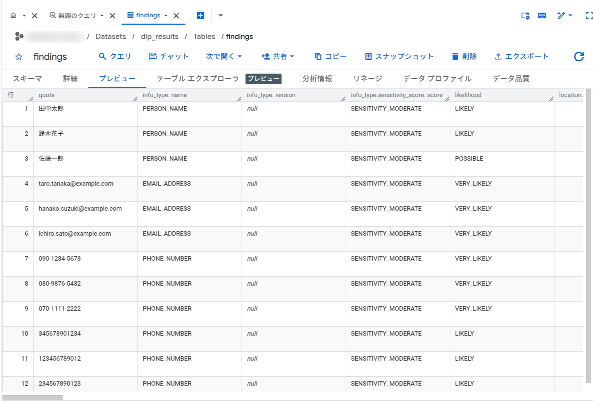The height and width of the screenshot is (401, 593).
Task: Open the リネージ tab
Action: click(368, 78)
